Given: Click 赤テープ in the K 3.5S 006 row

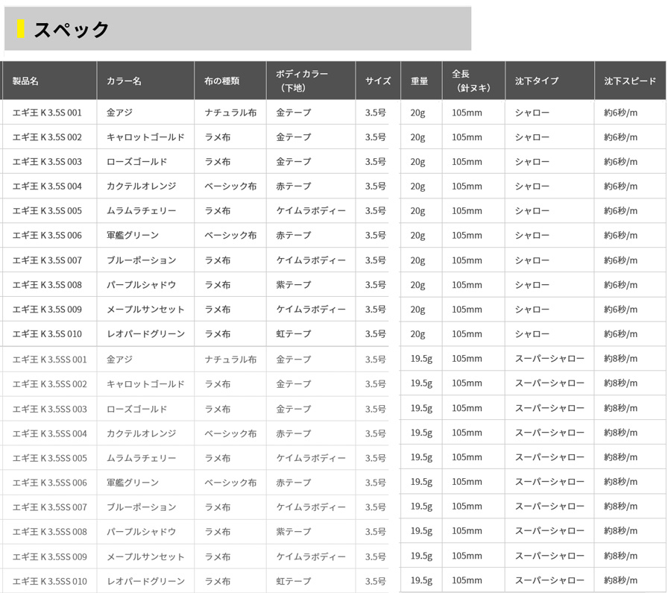Looking at the screenshot, I should click(x=294, y=235).
